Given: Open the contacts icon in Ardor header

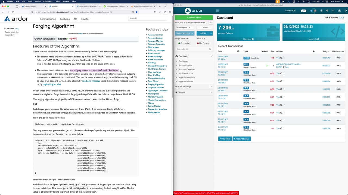Looking at the screenshot, I should (x=321, y=11).
